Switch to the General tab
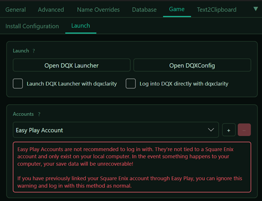Screen dimensions: 262x201 coord(15,9)
